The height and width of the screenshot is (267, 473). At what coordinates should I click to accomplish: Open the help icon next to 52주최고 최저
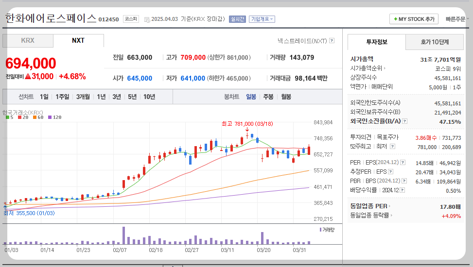(x=392, y=147)
